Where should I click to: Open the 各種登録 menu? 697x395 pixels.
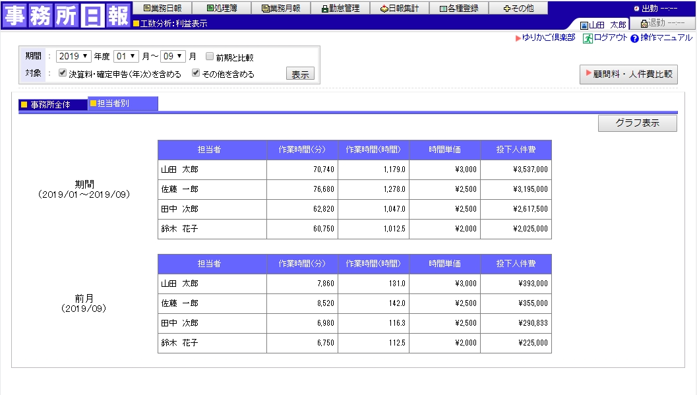459,8
